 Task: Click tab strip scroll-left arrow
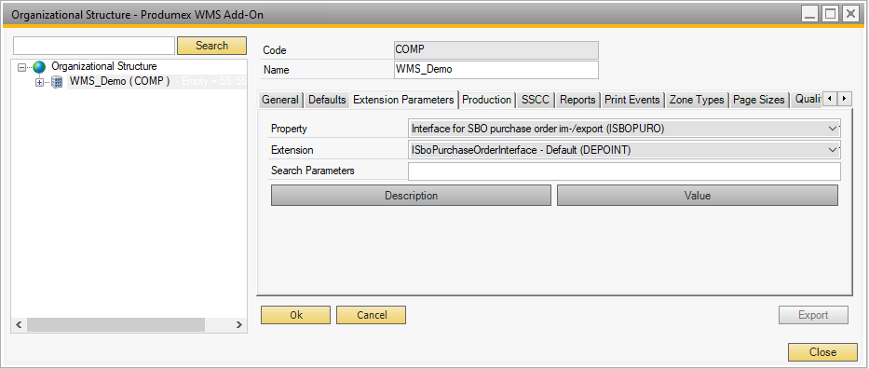tap(830, 99)
